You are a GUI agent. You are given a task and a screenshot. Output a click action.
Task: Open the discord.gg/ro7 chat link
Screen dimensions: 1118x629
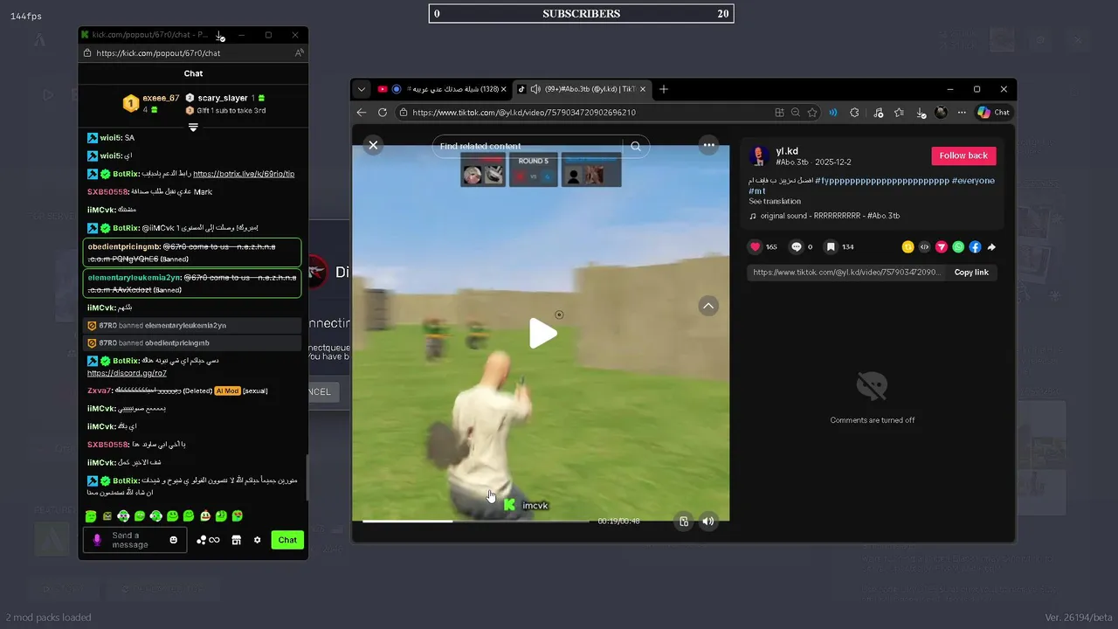(x=127, y=374)
